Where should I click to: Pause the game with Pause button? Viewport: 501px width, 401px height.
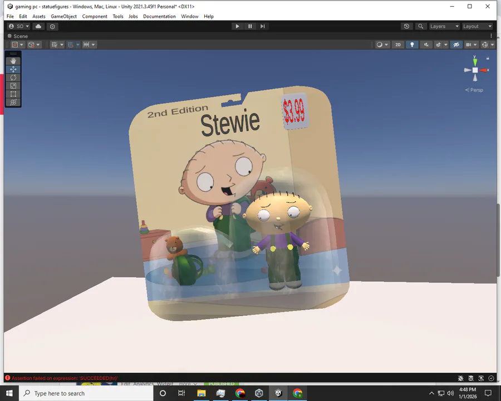(250, 26)
